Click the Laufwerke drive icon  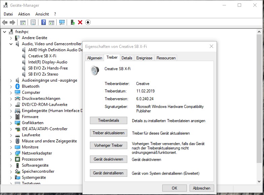[x=18, y=135]
